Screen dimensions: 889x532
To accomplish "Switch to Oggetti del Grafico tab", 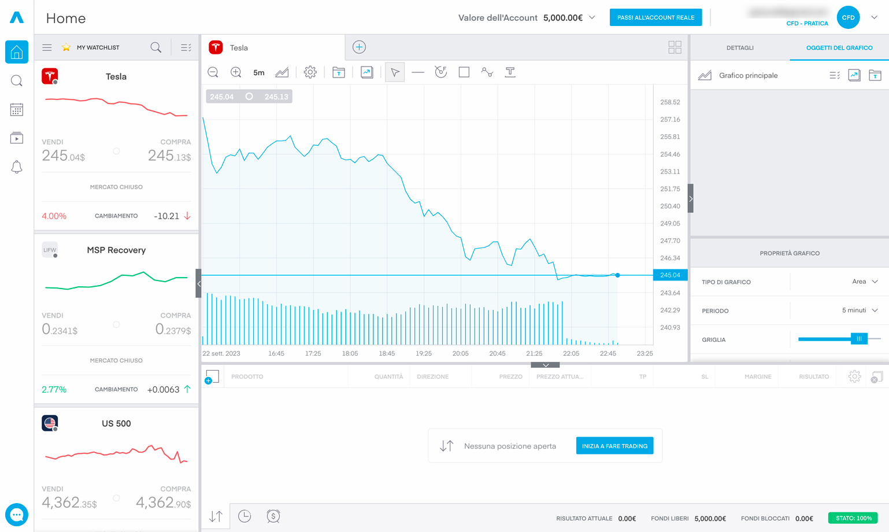I will tap(839, 48).
